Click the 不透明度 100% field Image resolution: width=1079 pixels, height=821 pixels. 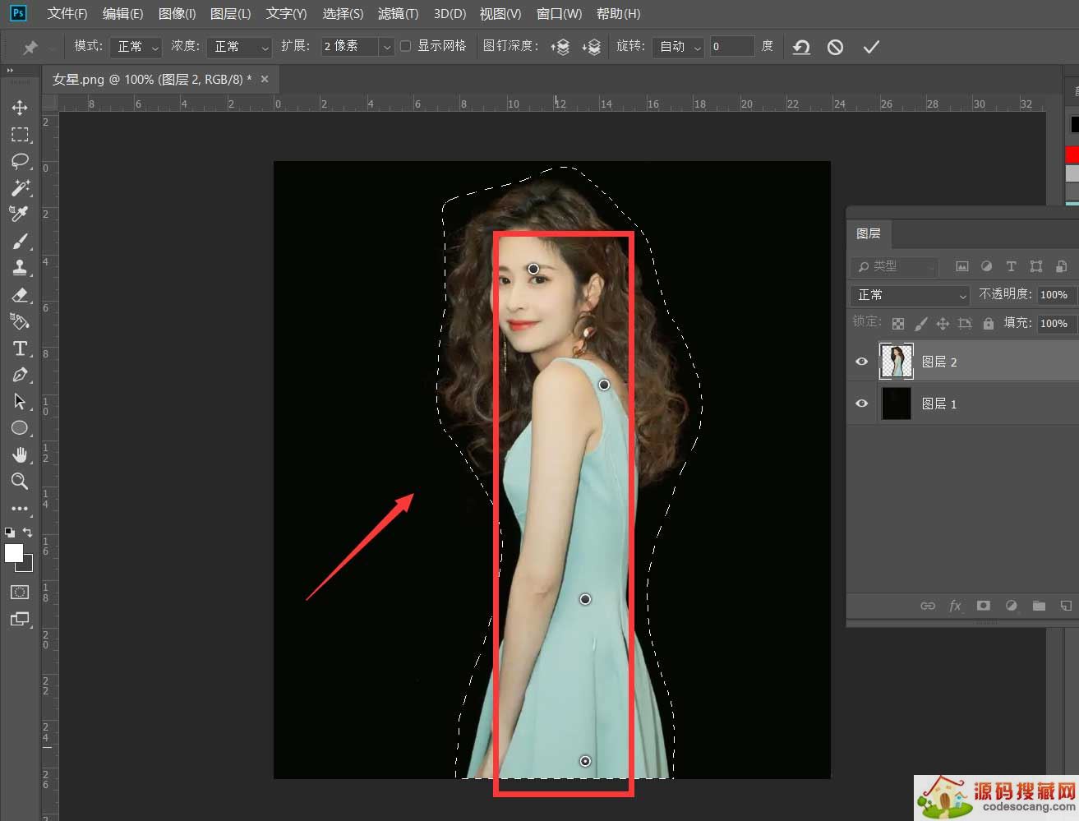coord(1056,294)
